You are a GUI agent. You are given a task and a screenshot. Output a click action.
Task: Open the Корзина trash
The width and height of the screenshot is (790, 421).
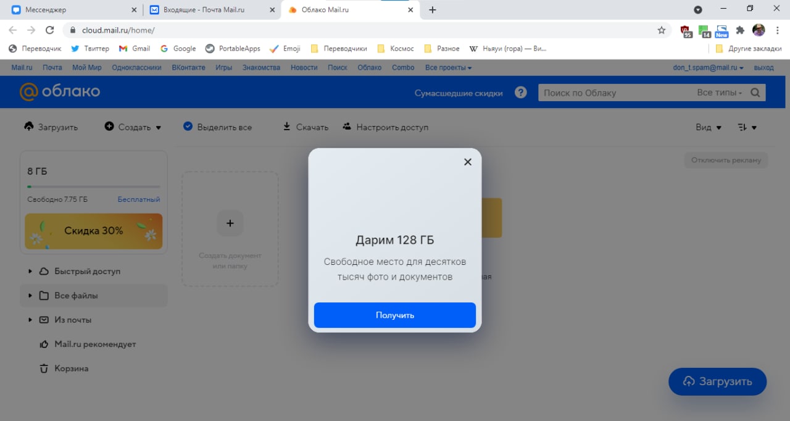coord(71,369)
